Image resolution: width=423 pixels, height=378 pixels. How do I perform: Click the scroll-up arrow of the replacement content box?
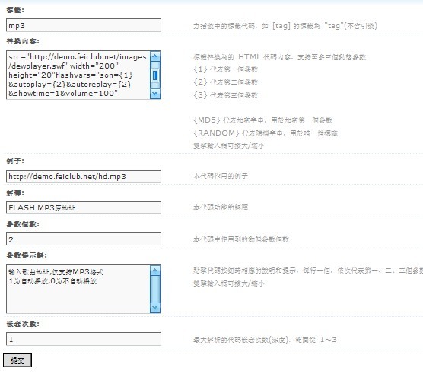tap(155, 56)
